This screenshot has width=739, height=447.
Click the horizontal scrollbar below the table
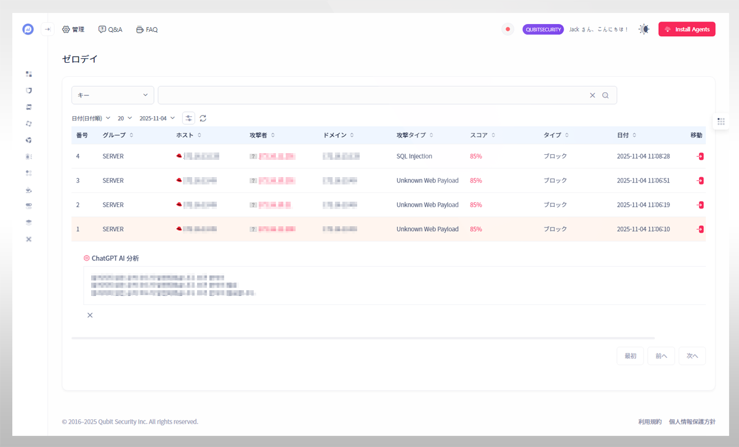(363, 338)
